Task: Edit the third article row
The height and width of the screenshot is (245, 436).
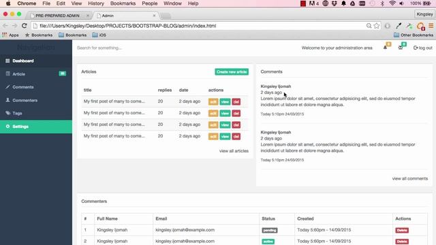Action: pos(213,125)
